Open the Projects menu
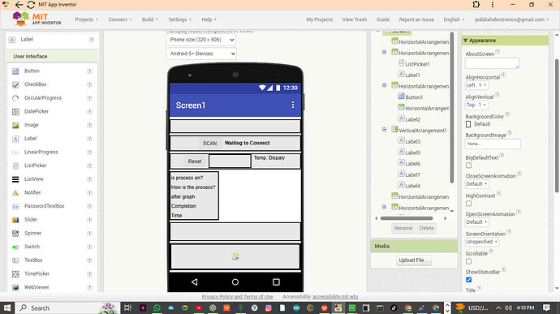This screenshot has height=314, width=560. pos(86,19)
